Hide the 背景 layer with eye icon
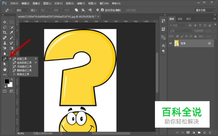The height and width of the screenshot is (136, 218). point(171,43)
